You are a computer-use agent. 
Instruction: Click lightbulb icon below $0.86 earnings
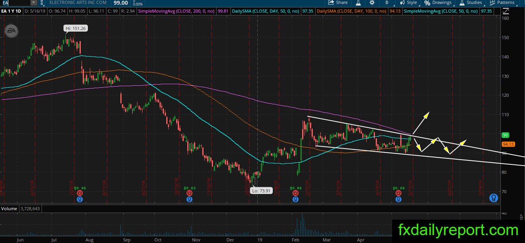[x=295, y=200]
